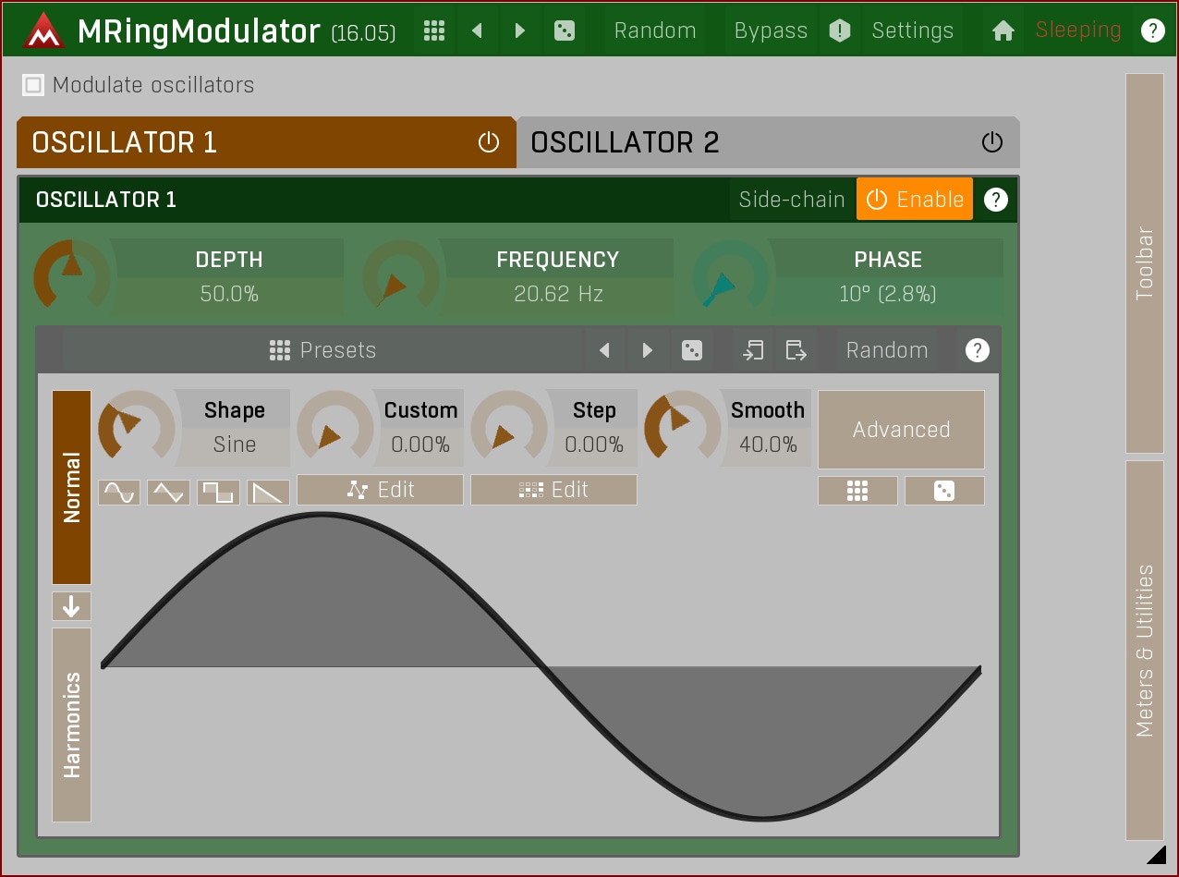Screen dimensions: 1179x877
Task: Open the shape Presets dropdown
Action: point(323,350)
